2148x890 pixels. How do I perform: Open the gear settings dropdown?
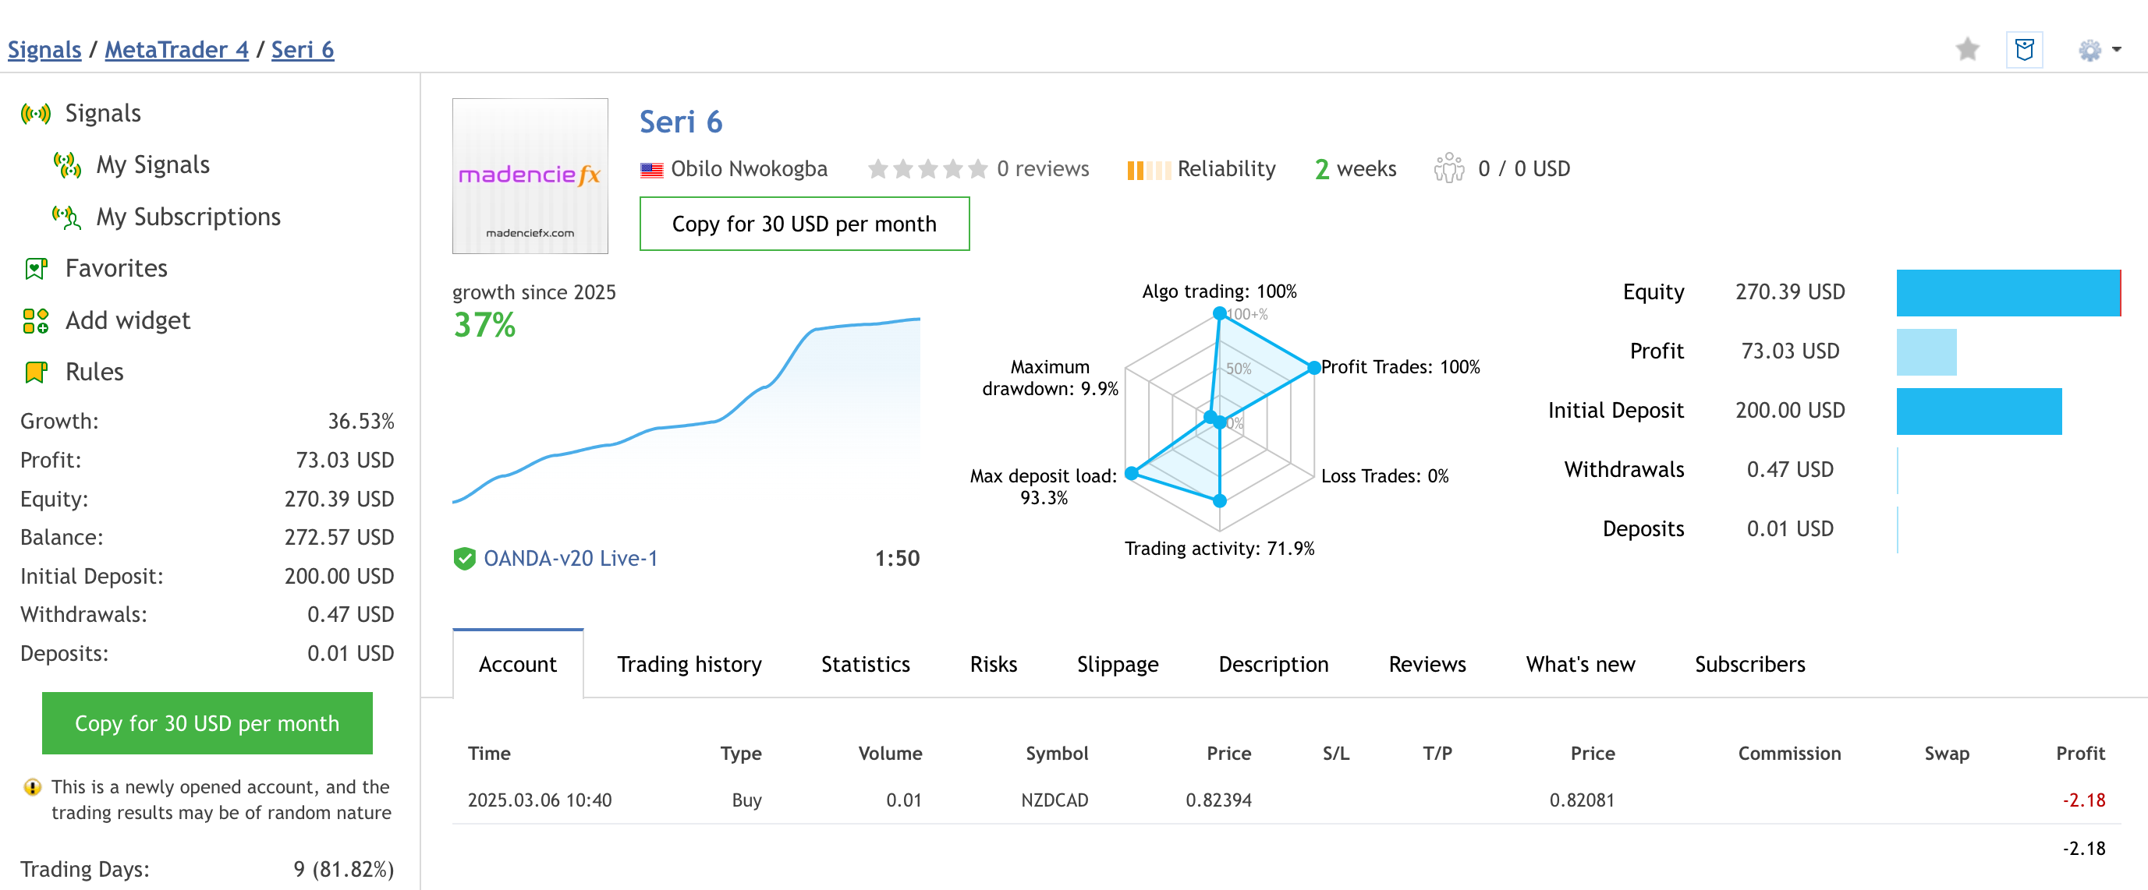click(x=2098, y=50)
